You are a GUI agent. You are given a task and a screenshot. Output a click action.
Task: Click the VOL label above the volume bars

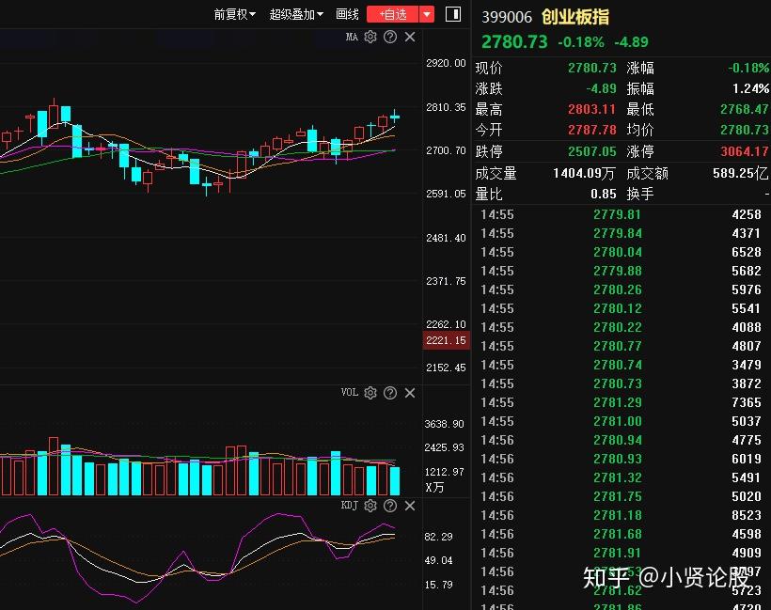[x=348, y=393]
